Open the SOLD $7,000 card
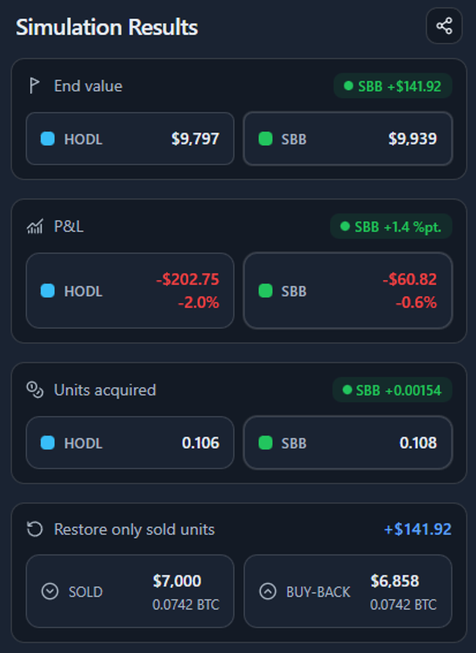The height and width of the screenshot is (653, 476). 130,591
